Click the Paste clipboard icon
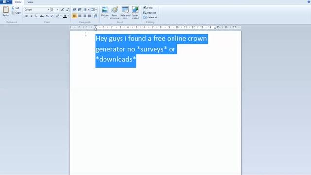The width and height of the screenshot is (311, 175). [6, 10]
